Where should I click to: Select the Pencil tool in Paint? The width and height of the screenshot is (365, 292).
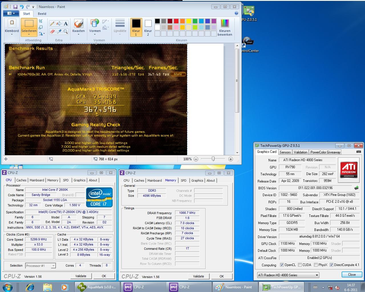tap(52, 24)
